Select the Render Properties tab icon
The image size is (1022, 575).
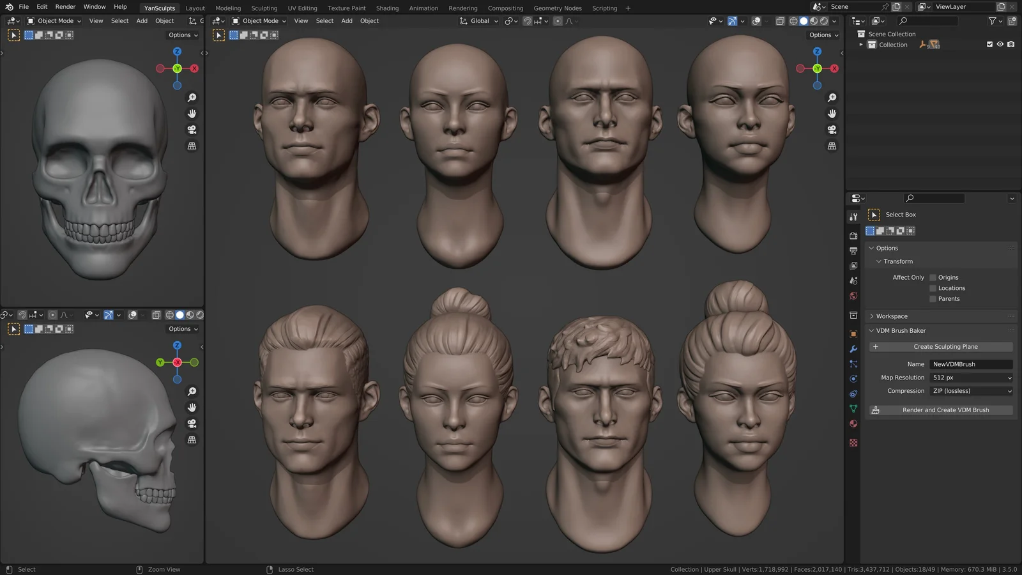tap(854, 235)
